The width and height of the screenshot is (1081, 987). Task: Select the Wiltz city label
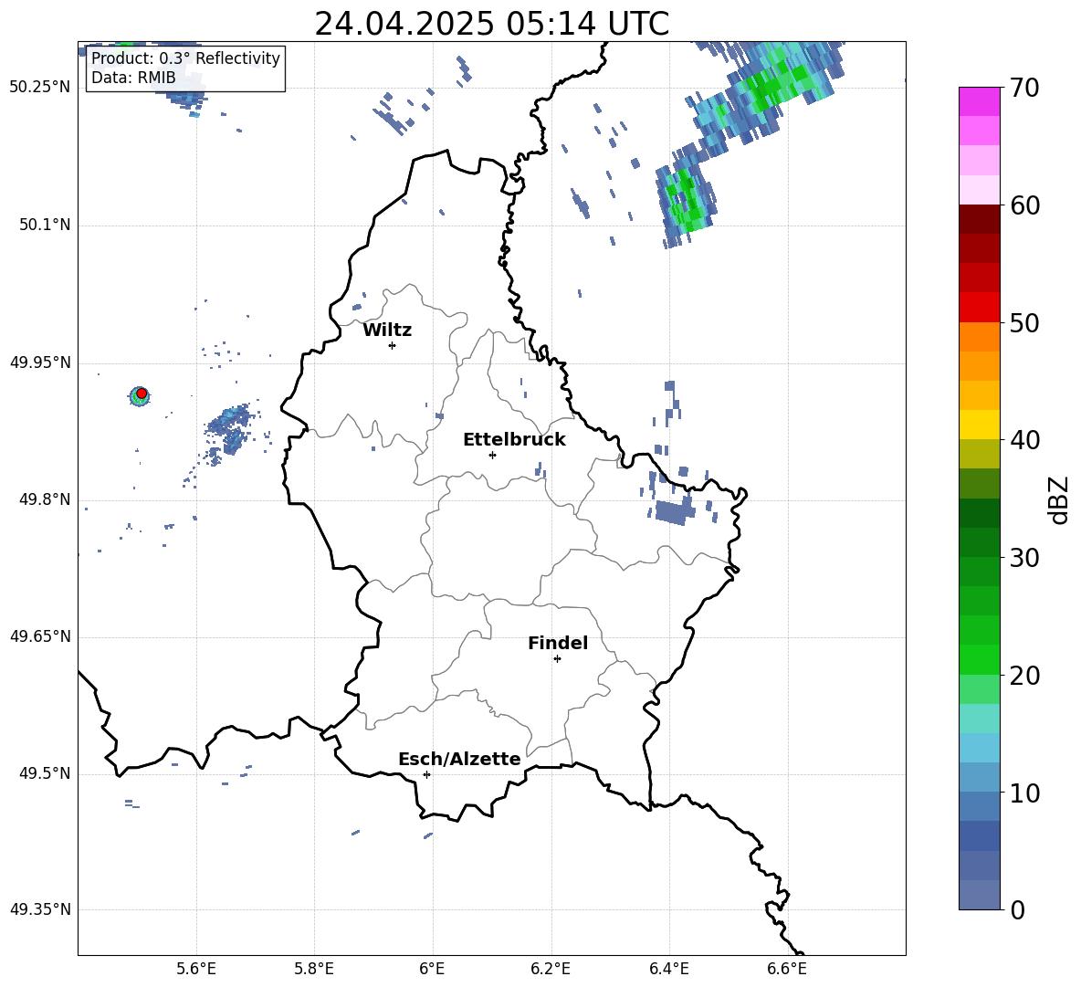[387, 331]
